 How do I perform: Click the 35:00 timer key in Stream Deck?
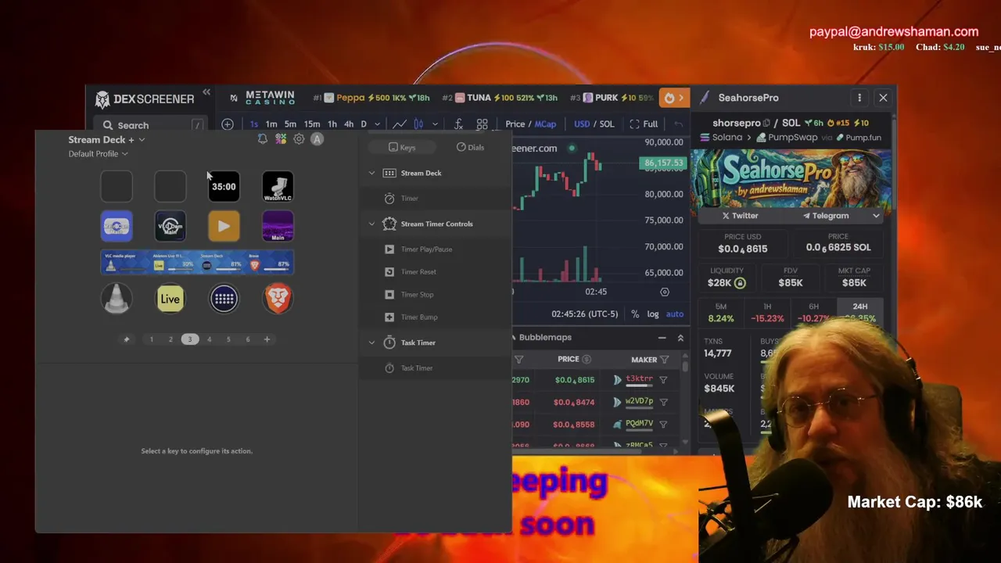224,186
